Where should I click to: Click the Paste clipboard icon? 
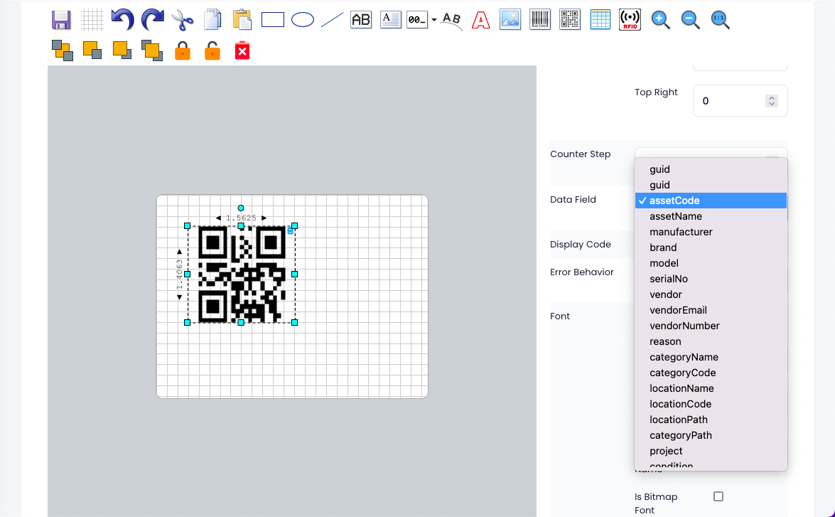242,20
